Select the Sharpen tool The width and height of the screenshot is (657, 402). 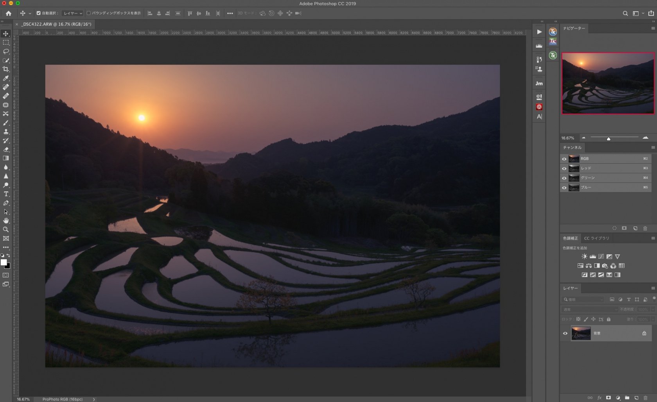point(6,176)
